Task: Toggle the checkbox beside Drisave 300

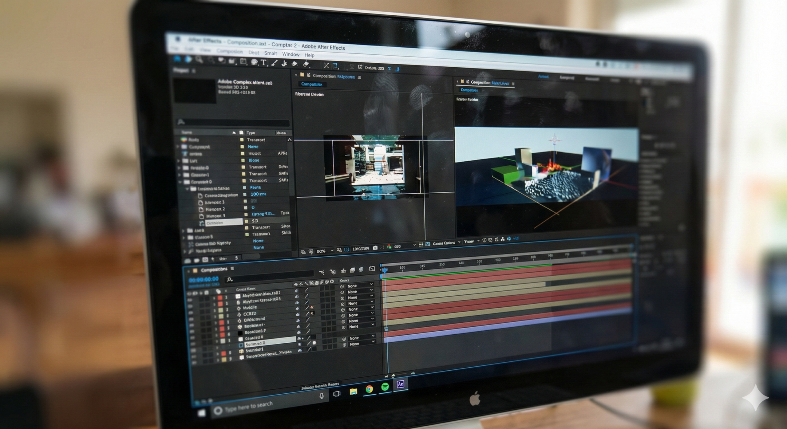Action: tap(360, 67)
